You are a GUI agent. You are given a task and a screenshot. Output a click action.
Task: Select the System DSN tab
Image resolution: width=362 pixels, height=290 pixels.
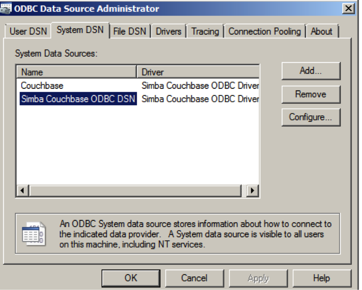[80, 30]
